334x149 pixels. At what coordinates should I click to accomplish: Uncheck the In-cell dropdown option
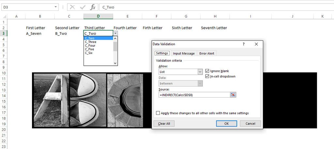(x=207, y=76)
